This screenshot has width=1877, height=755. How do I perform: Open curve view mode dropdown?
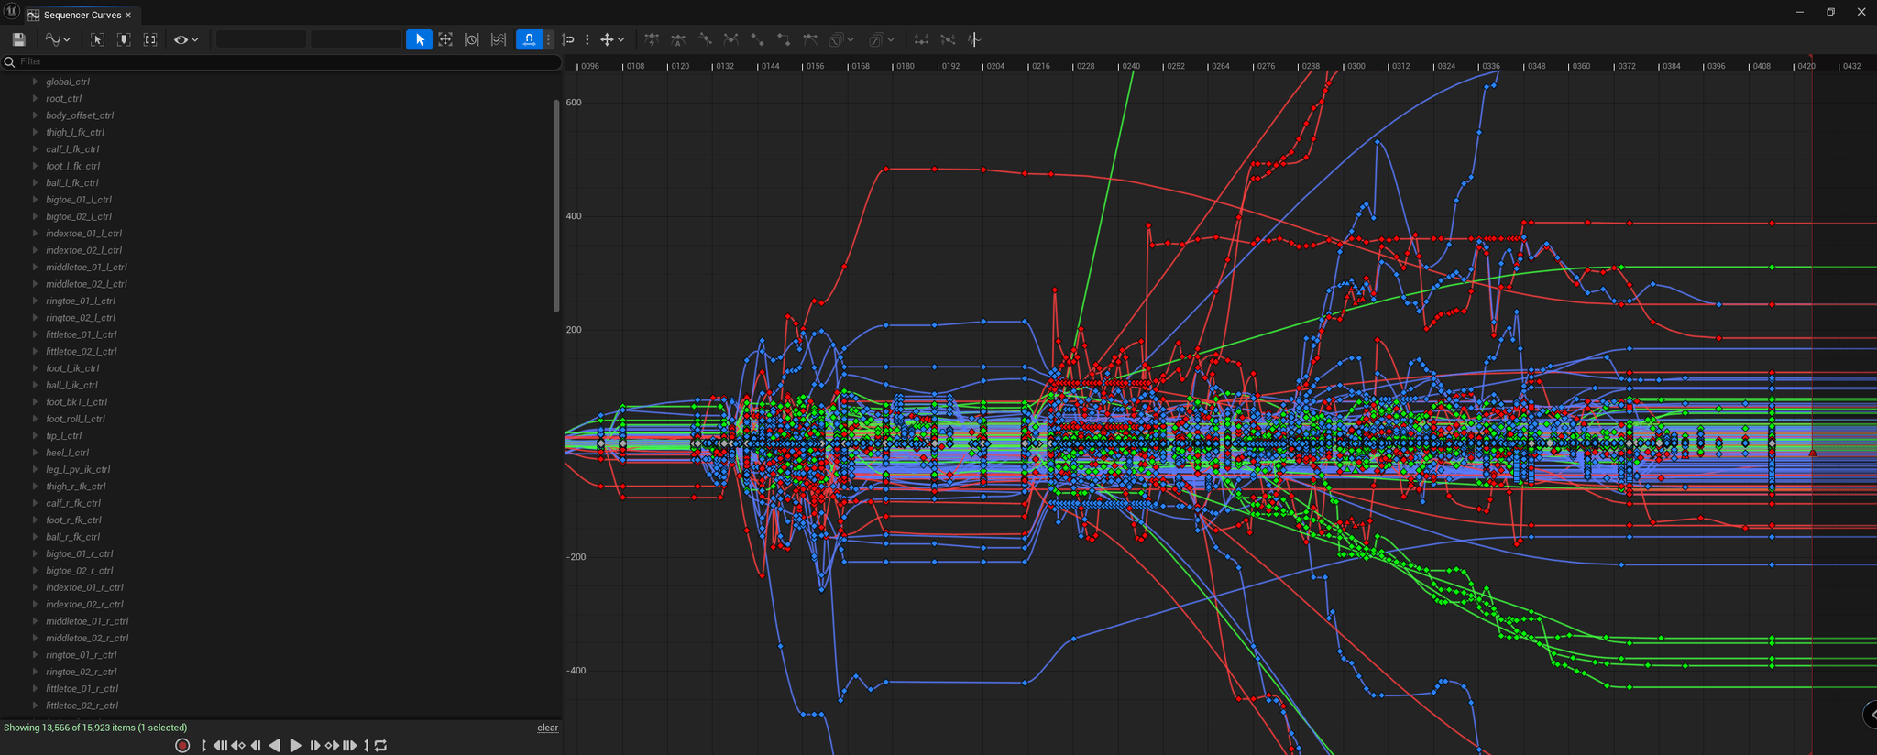coord(58,39)
